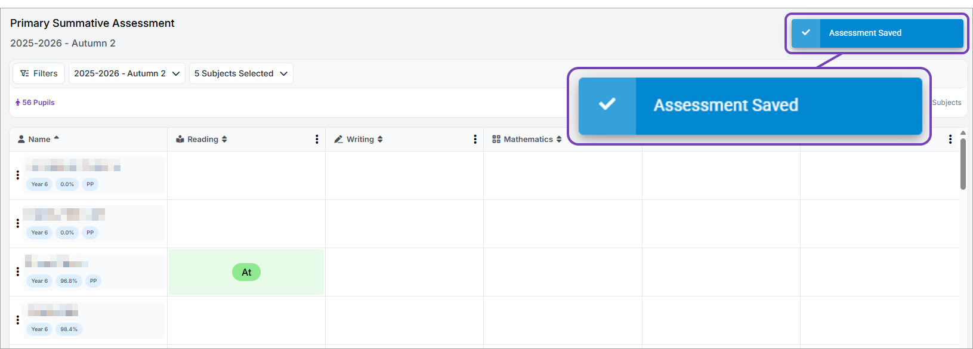Click the 56 Pupils count link
Screen dimensions: 973x349
point(35,103)
